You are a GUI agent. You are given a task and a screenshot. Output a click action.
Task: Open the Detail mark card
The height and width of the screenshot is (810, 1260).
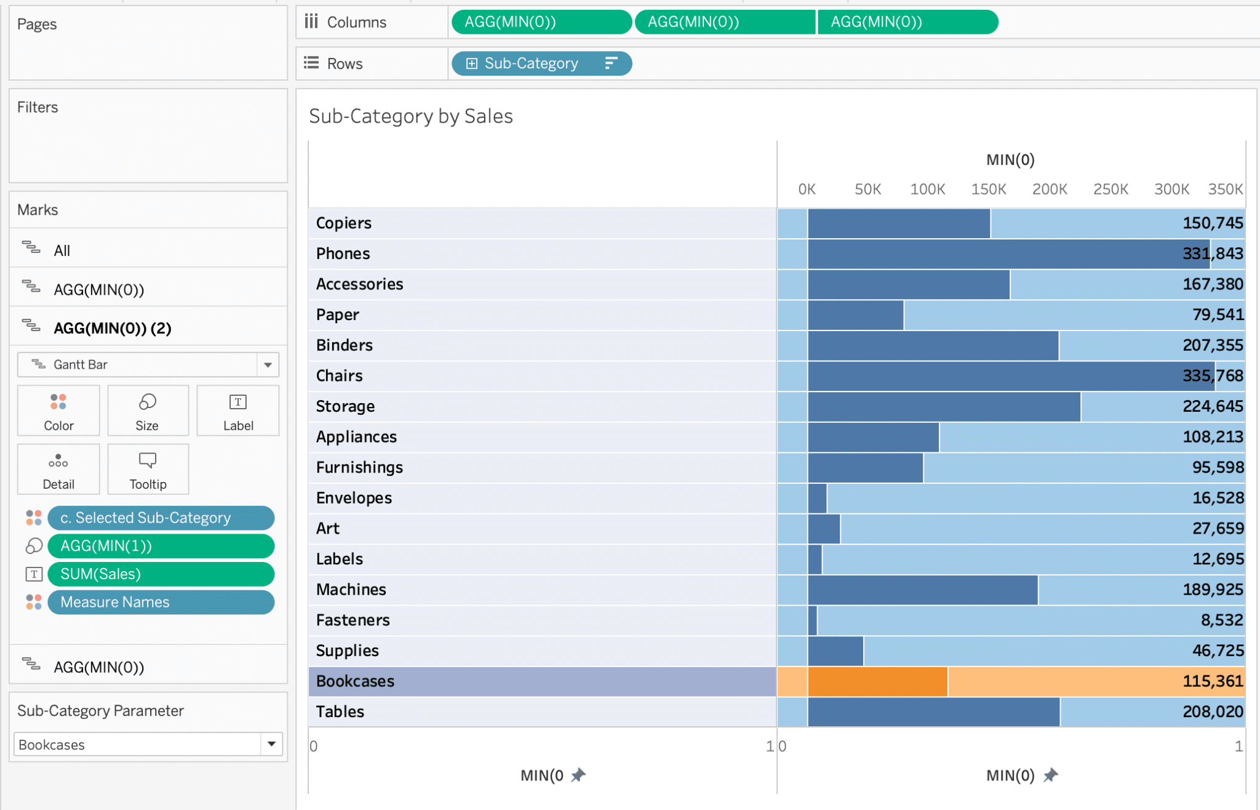(58, 469)
